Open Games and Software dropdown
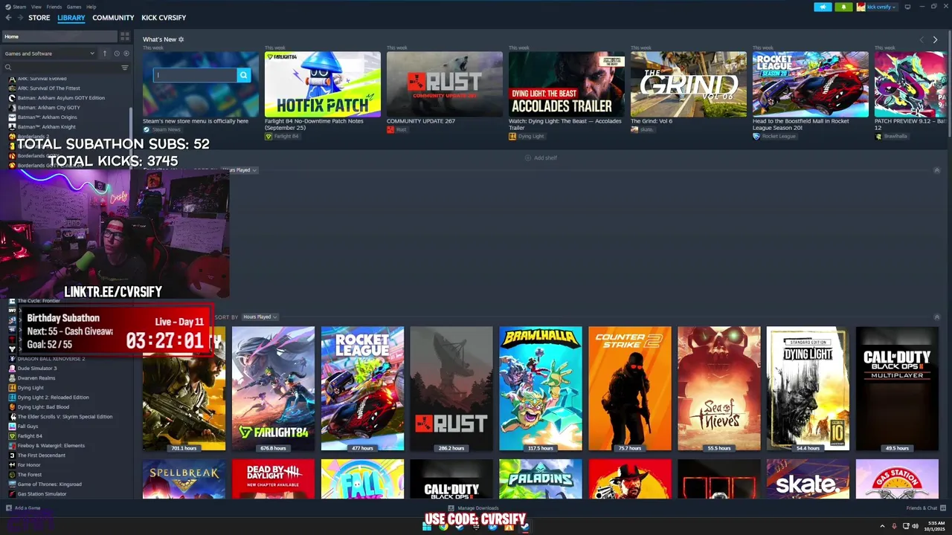The width and height of the screenshot is (952, 535). click(x=50, y=53)
